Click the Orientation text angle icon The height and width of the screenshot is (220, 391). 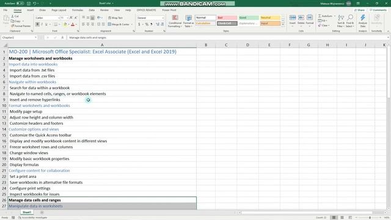99,18
